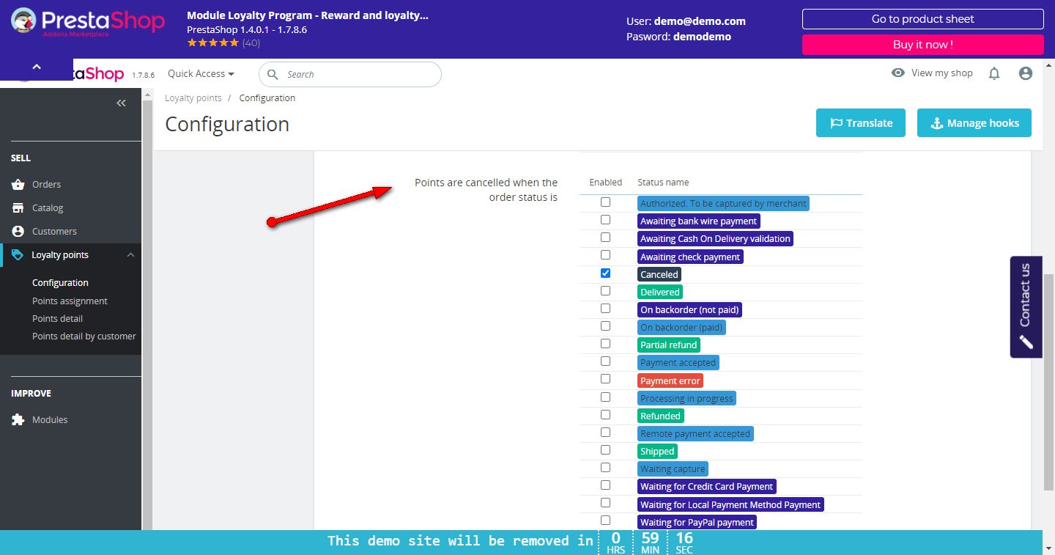
Task: Click the Translate flag icon
Action: tap(836, 123)
